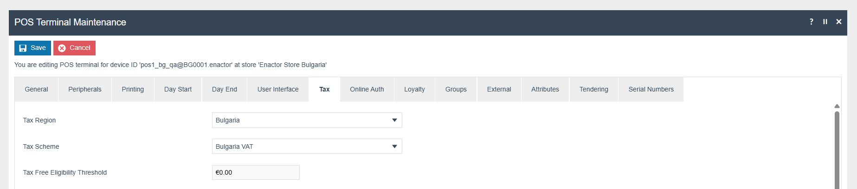Open the Tax Region dropdown
The image size is (857, 189).
307,120
